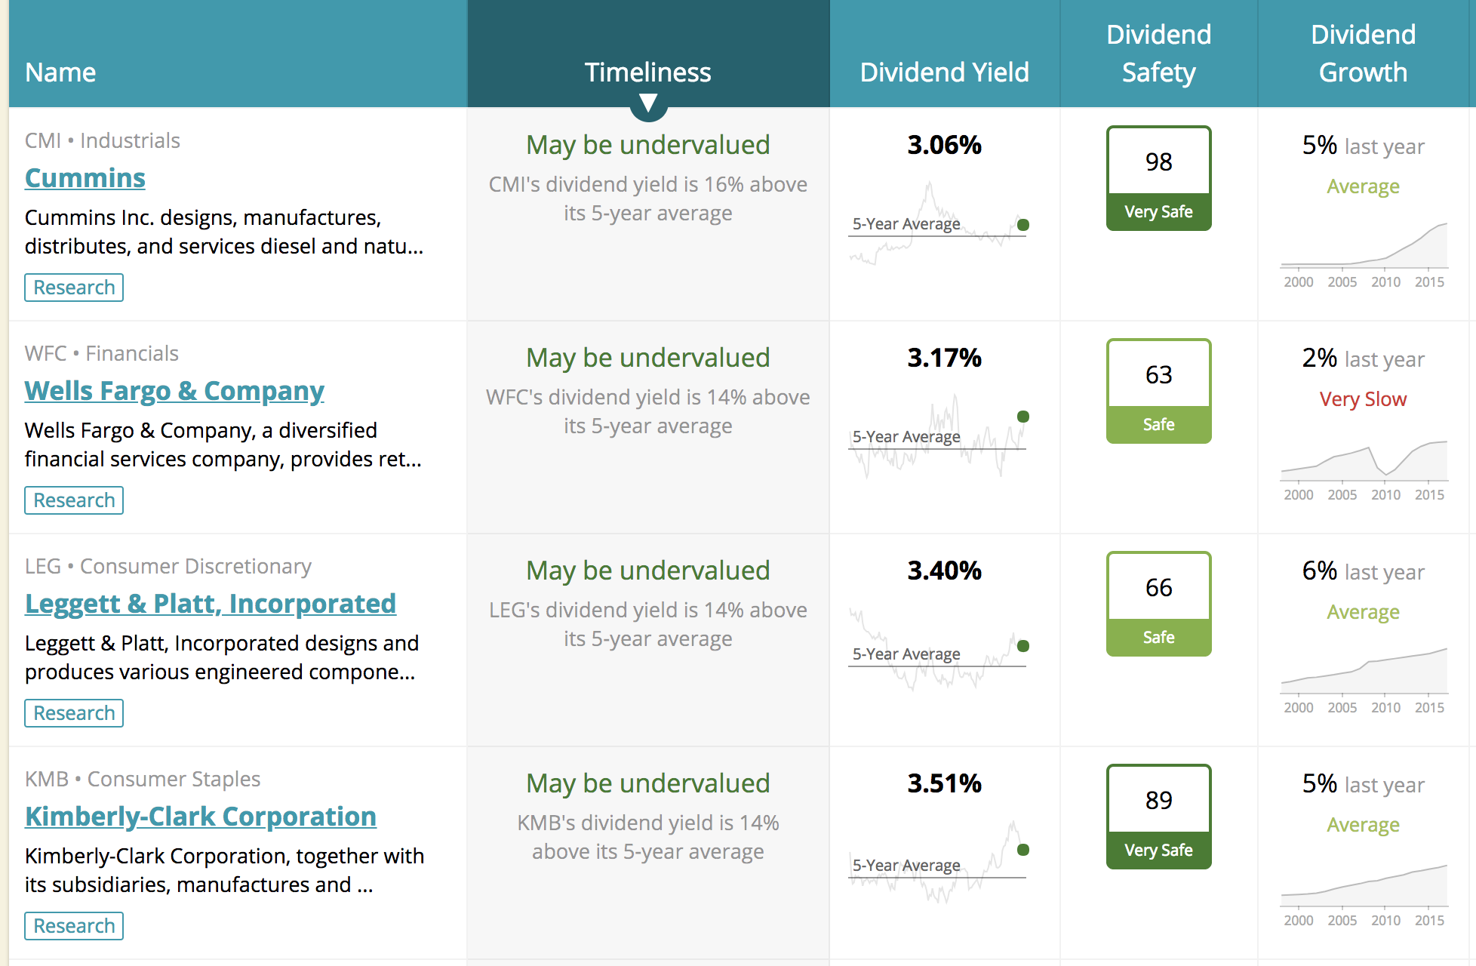Click the 89 Very Safe score badge
The width and height of the screenshot is (1476, 966).
1158,817
